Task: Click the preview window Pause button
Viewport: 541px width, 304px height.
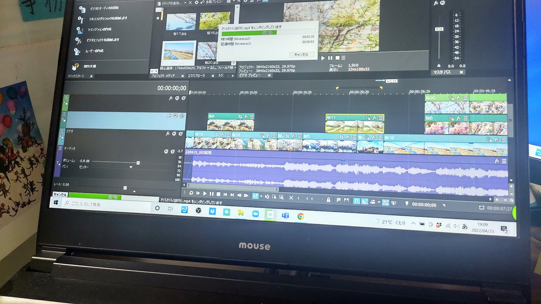Action: pyautogui.click(x=330, y=58)
